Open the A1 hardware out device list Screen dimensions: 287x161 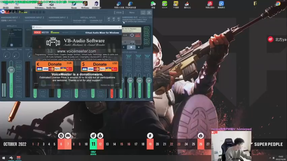(109, 19)
